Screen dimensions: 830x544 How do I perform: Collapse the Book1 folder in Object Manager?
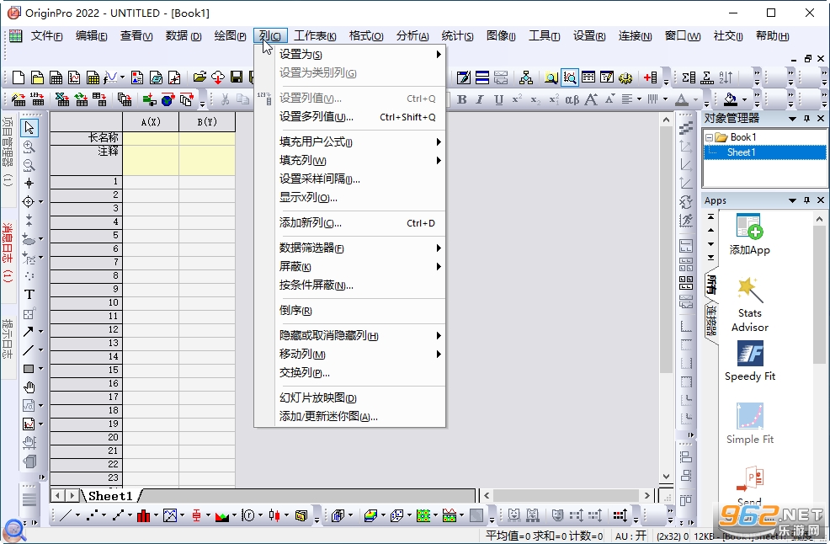point(709,138)
